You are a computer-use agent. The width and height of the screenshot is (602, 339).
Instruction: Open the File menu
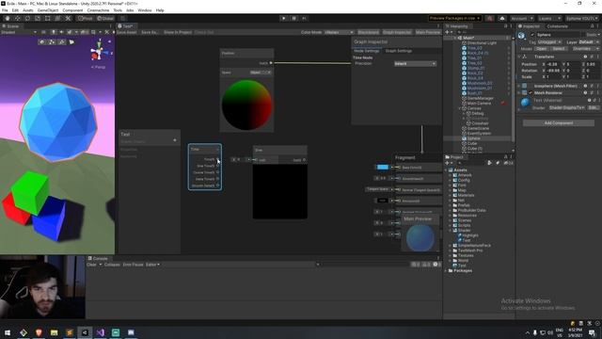coord(5,10)
